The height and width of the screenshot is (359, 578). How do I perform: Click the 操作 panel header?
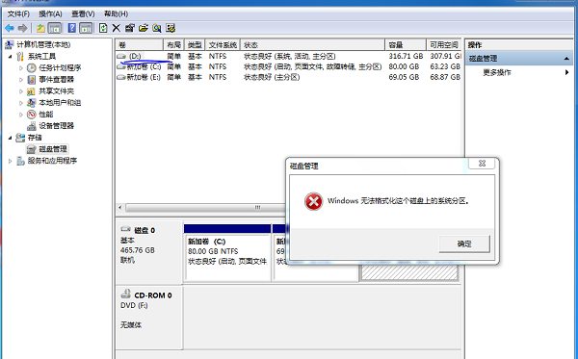(x=519, y=45)
